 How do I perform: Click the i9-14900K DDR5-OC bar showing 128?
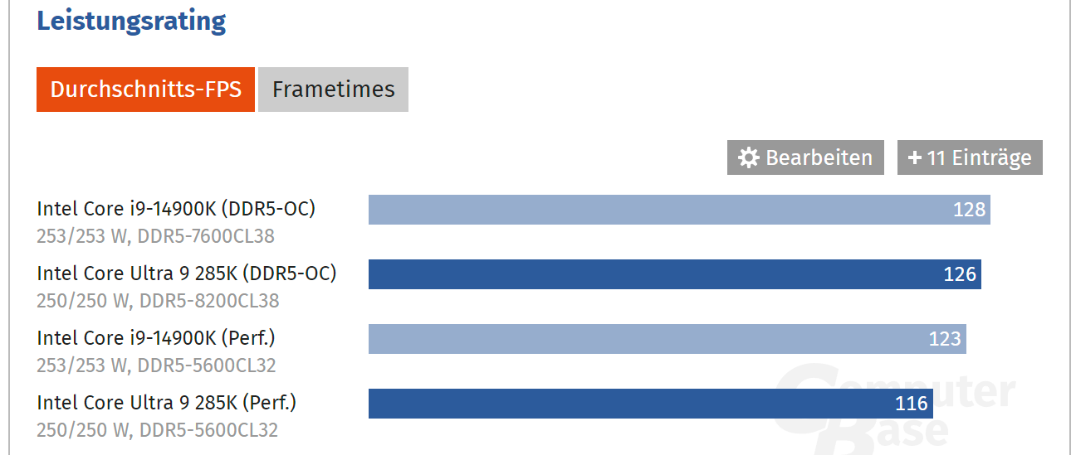[679, 210]
